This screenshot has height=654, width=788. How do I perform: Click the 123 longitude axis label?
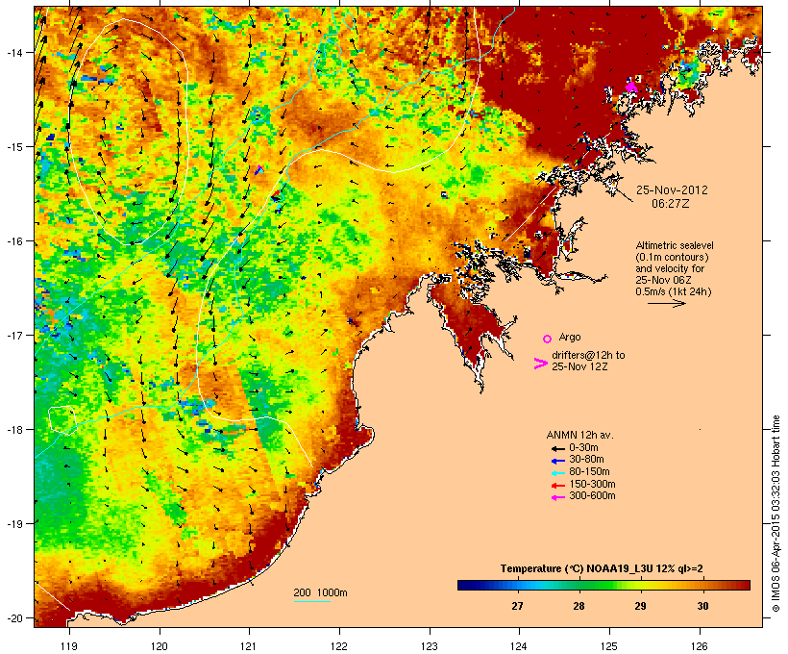pos(430,646)
